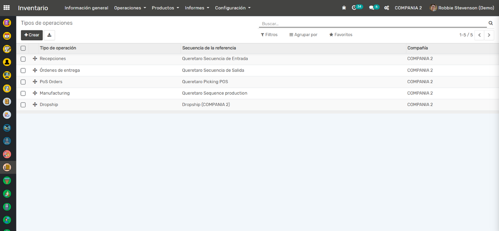Open the Manufacturing operation type record

[x=55, y=93]
